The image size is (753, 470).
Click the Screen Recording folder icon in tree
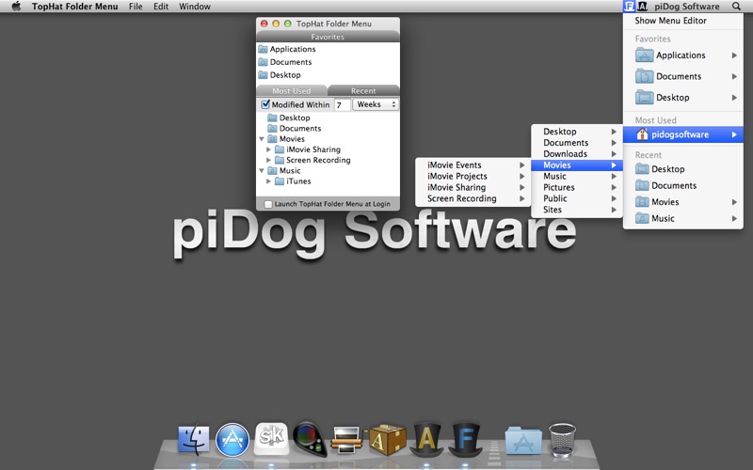coord(280,160)
